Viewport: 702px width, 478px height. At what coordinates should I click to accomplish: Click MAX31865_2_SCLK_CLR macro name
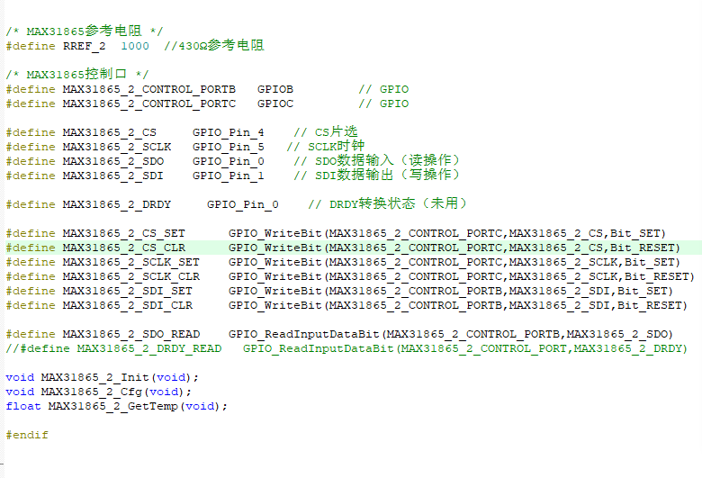pos(131,277)
